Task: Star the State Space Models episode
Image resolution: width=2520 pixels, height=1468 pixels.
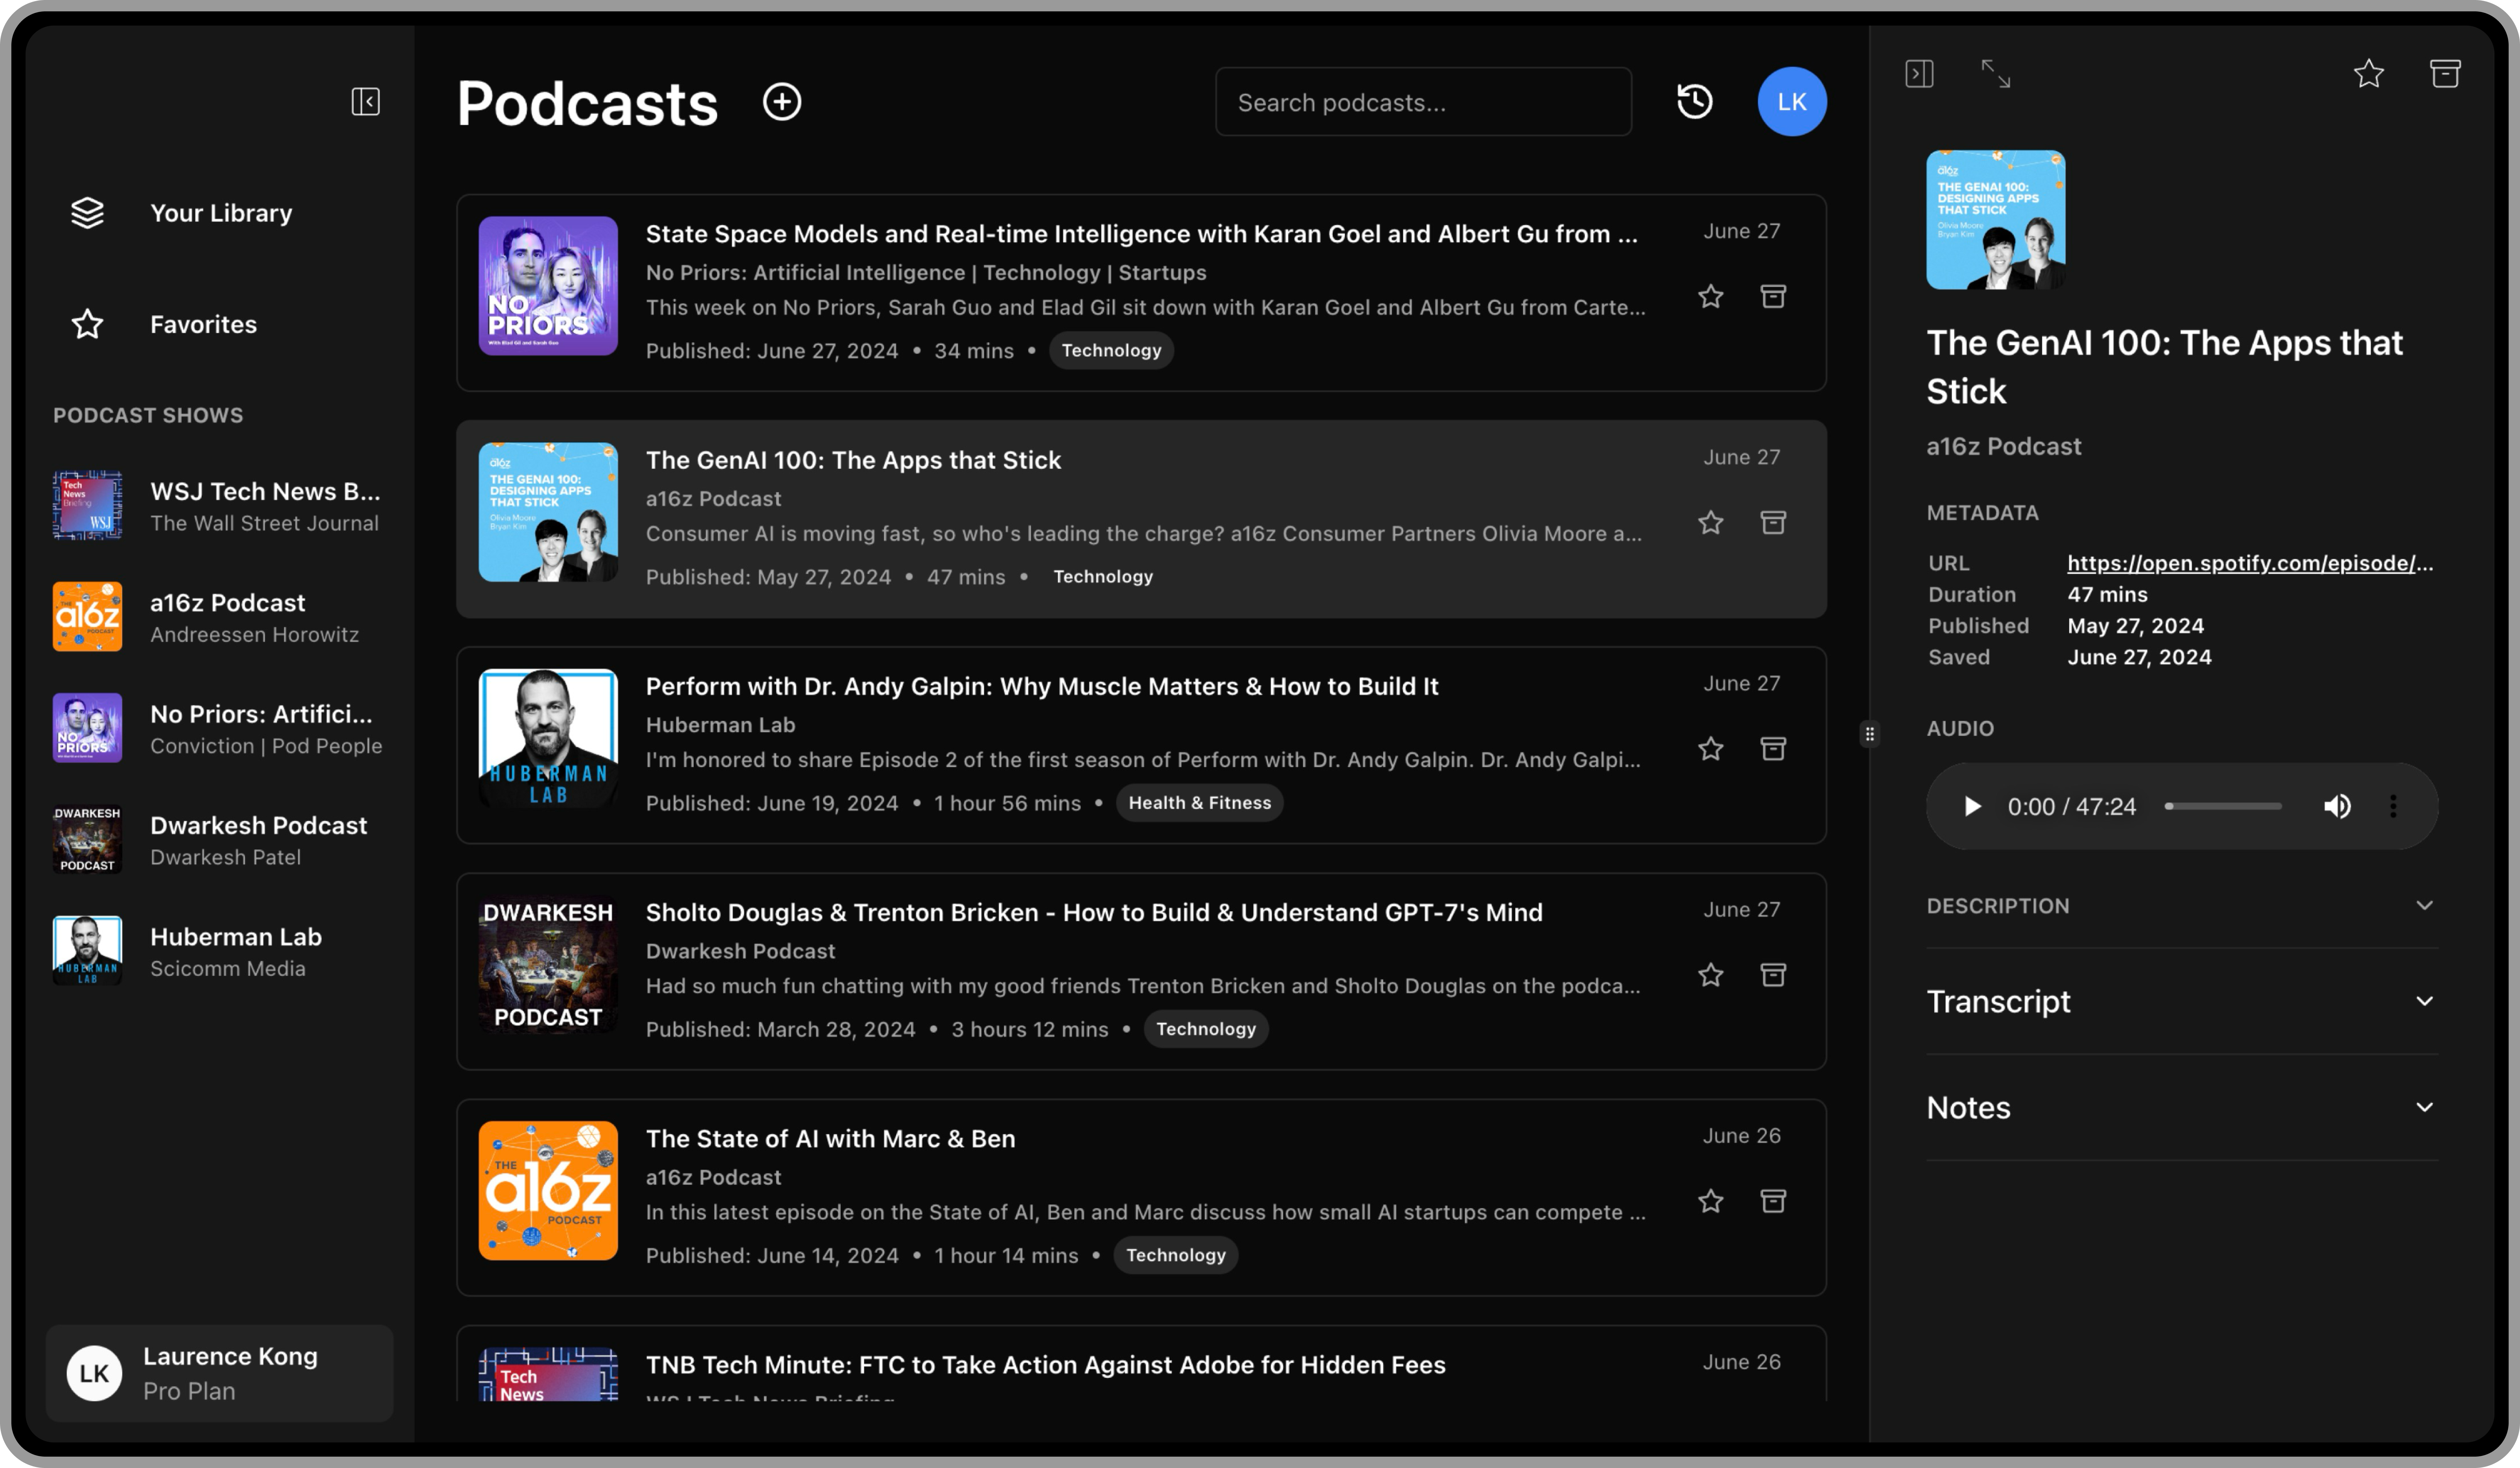Action: (1711, 296)
